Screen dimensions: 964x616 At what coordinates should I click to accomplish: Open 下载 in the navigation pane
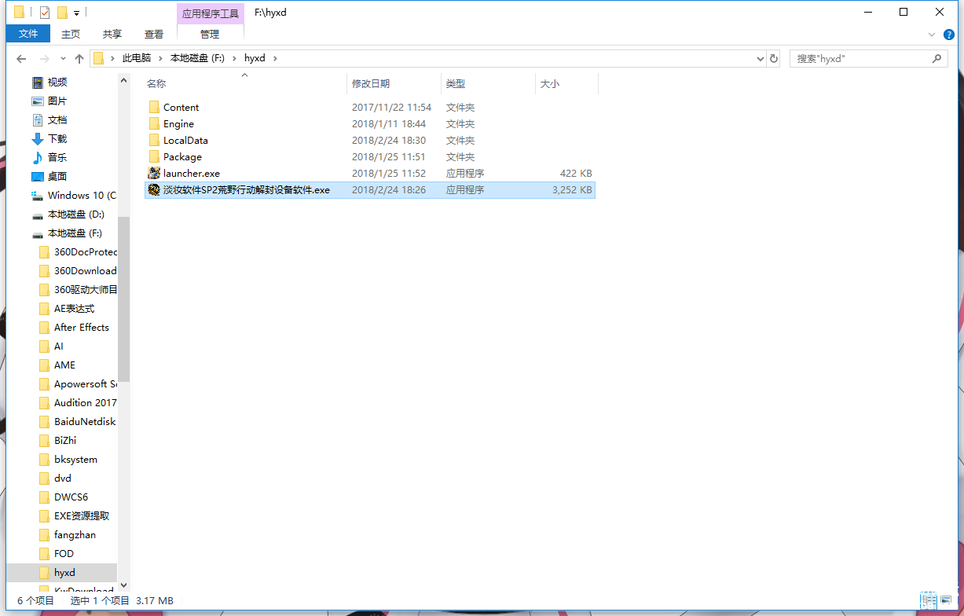(57, 139)
